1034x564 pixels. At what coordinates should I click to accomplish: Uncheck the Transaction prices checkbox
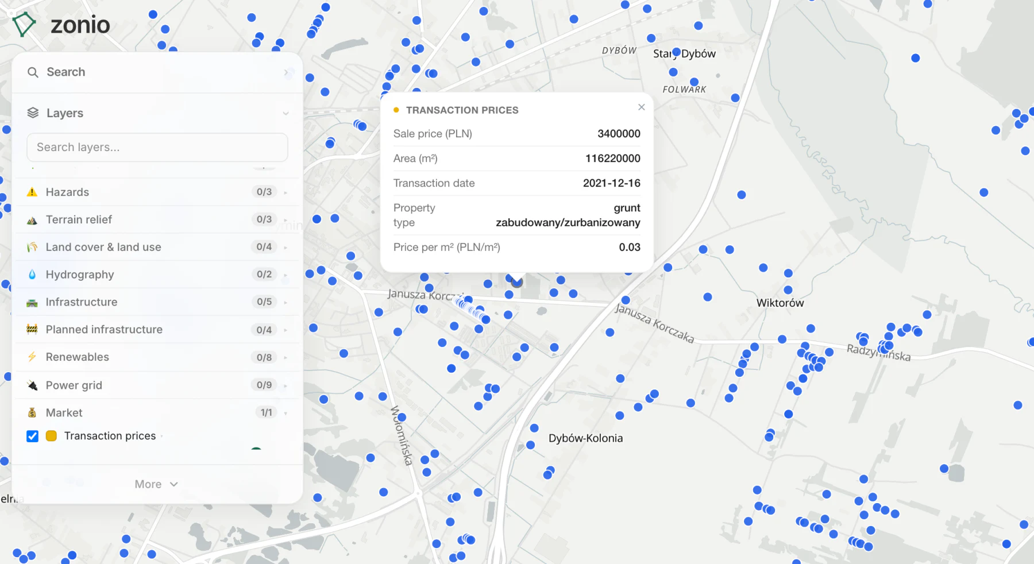[33, 436]
